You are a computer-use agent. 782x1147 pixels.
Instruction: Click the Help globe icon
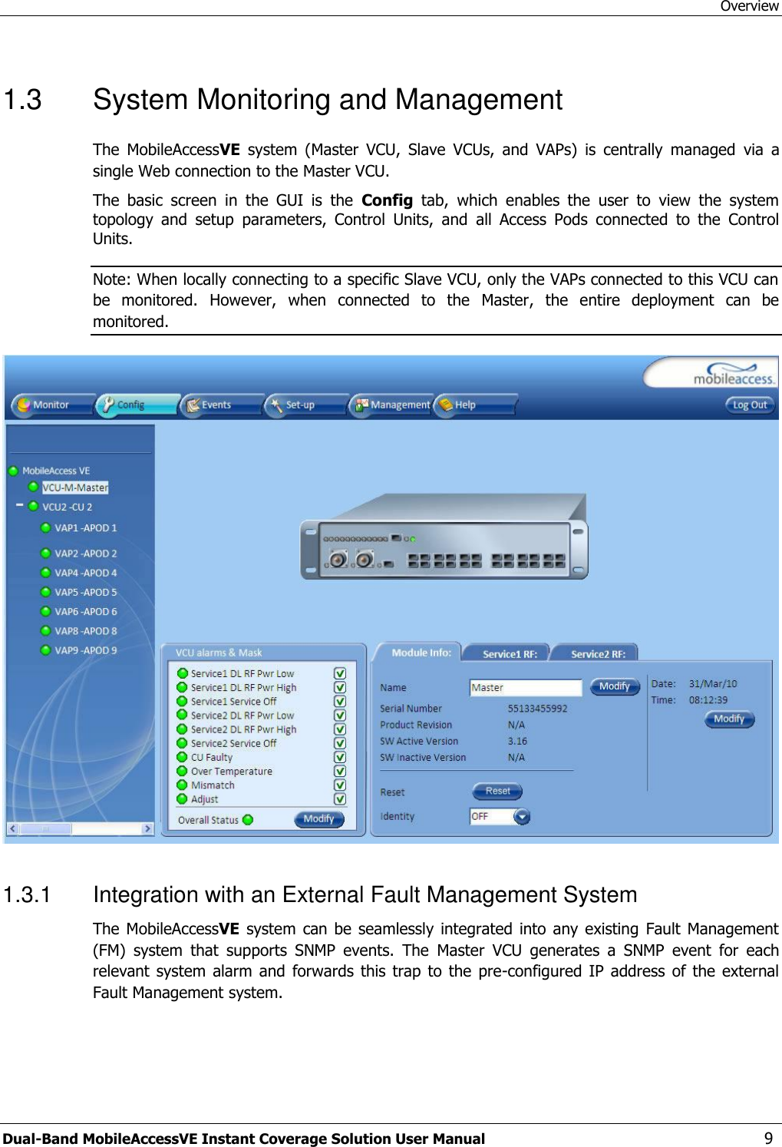coord(446,405)
